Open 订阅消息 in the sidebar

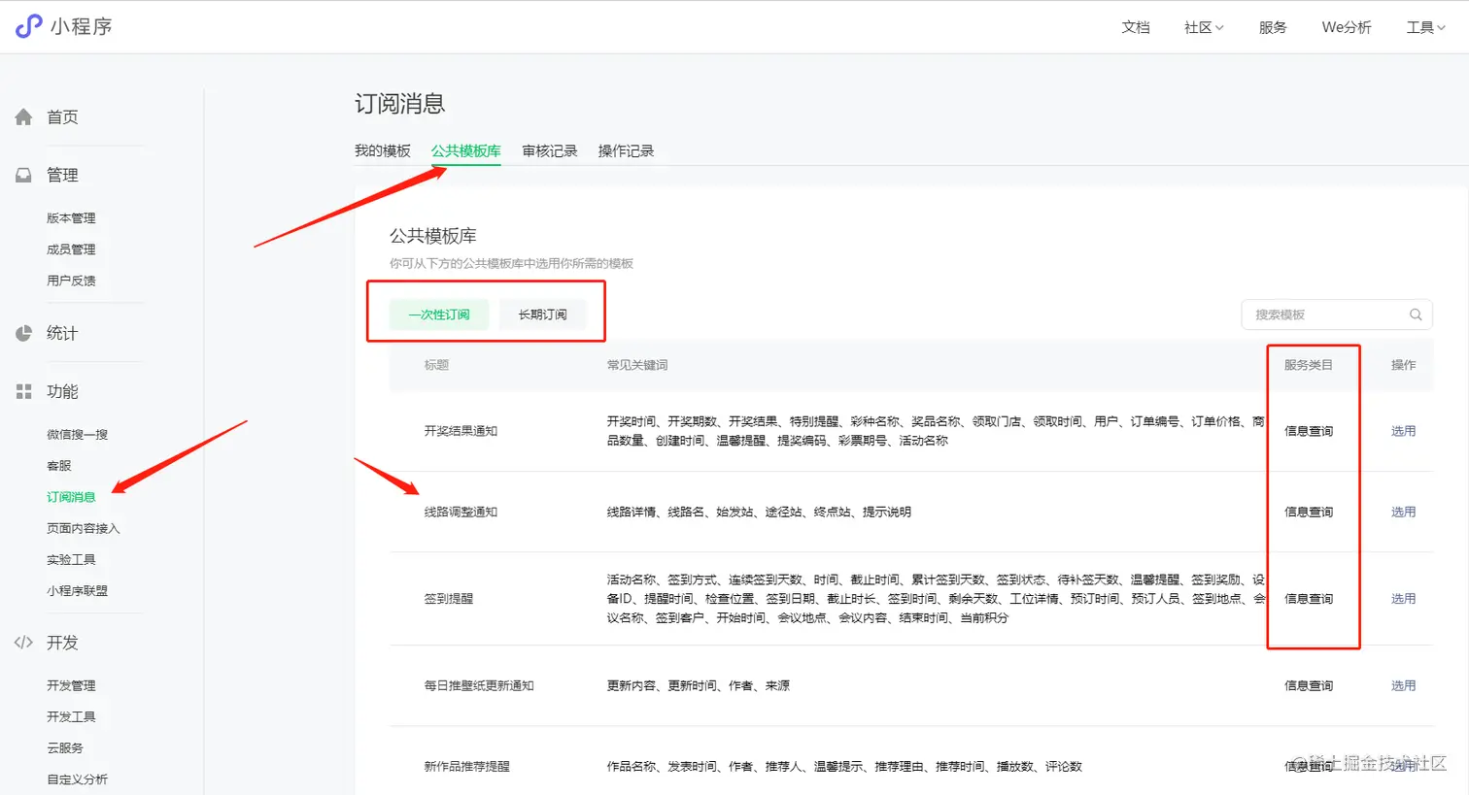[71, 497]
